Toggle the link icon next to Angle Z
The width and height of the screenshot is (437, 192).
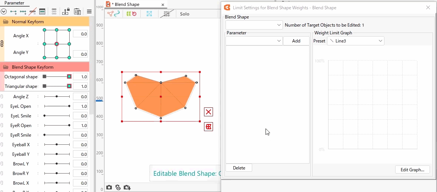point(2,97)
